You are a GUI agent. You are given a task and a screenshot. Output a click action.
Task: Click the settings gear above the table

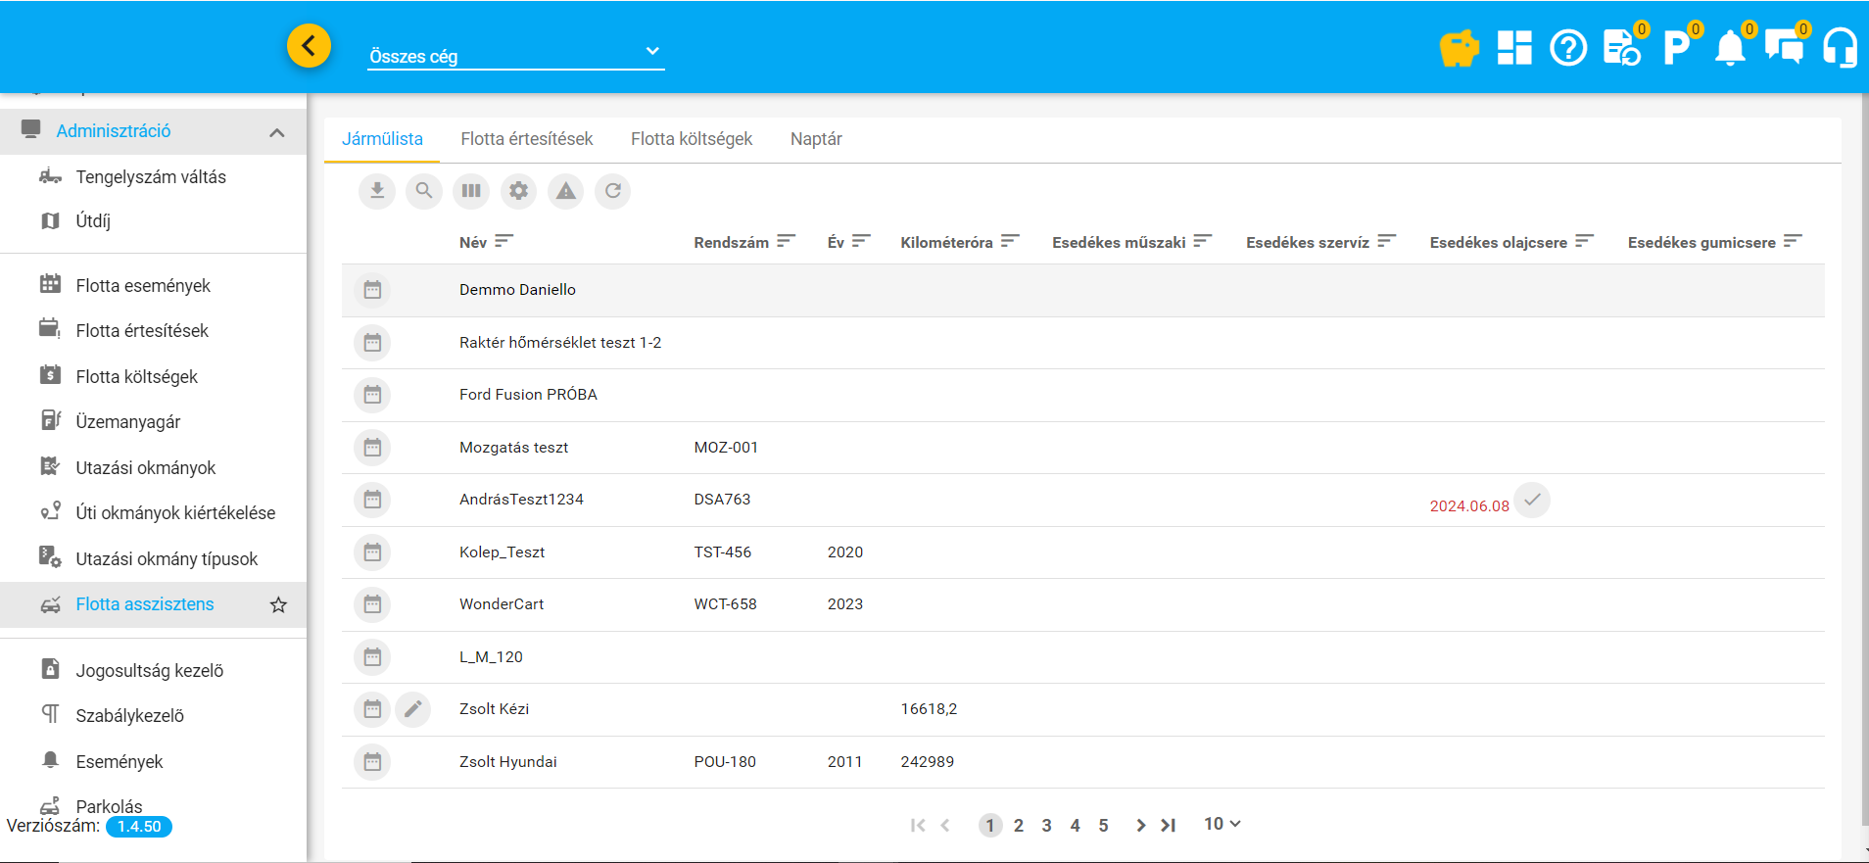coord(518,191)
